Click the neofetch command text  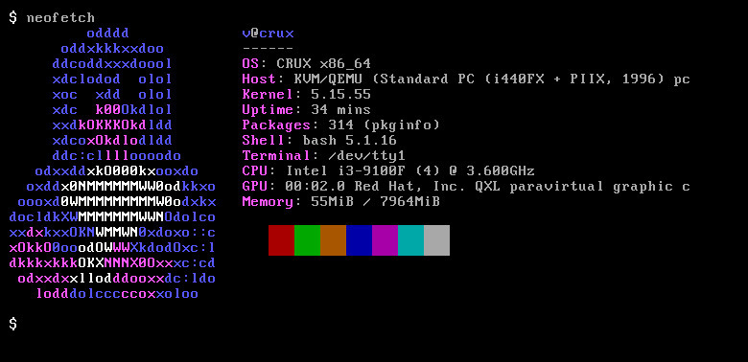click(x=60, y=18)
